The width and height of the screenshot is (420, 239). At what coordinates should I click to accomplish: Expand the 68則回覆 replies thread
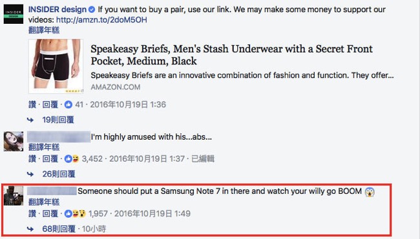(59, 229)
